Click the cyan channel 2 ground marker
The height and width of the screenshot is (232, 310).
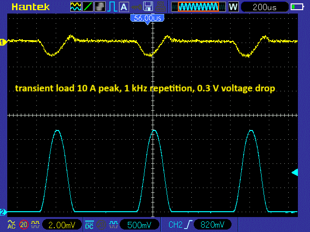[3, 212]
